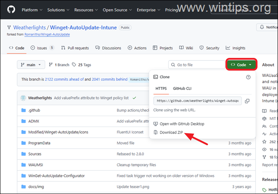
Task: Open the Fixed task trigger commit message
Action: pyautogui.click(x=165, y=176)
